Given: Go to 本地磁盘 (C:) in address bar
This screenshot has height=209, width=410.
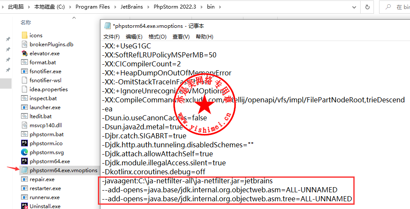Looking at the screenshot, I should (x=49, y=7).
